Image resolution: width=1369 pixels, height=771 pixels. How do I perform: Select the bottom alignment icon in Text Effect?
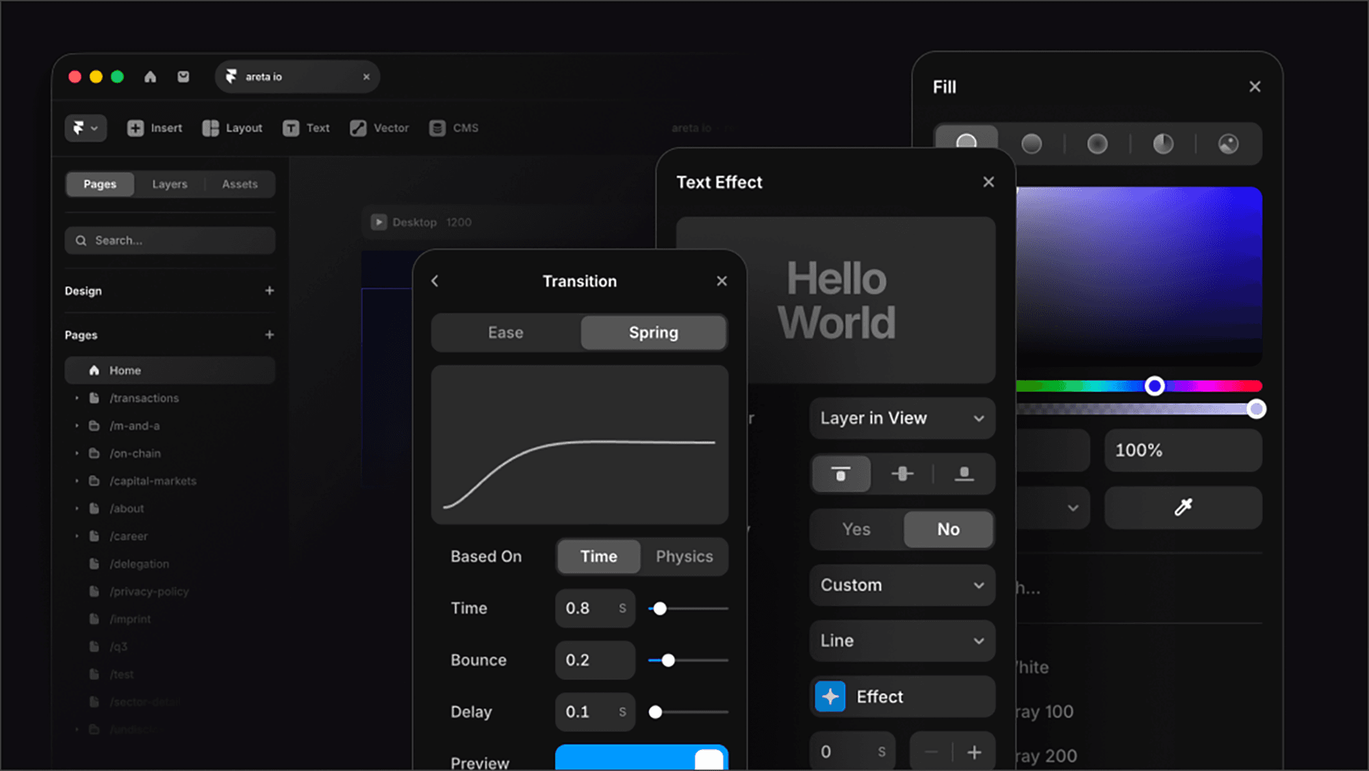tap(964, 474)
